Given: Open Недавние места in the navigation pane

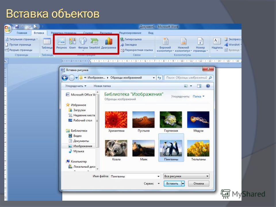Looking at the screenshot, I should [81, 115].
